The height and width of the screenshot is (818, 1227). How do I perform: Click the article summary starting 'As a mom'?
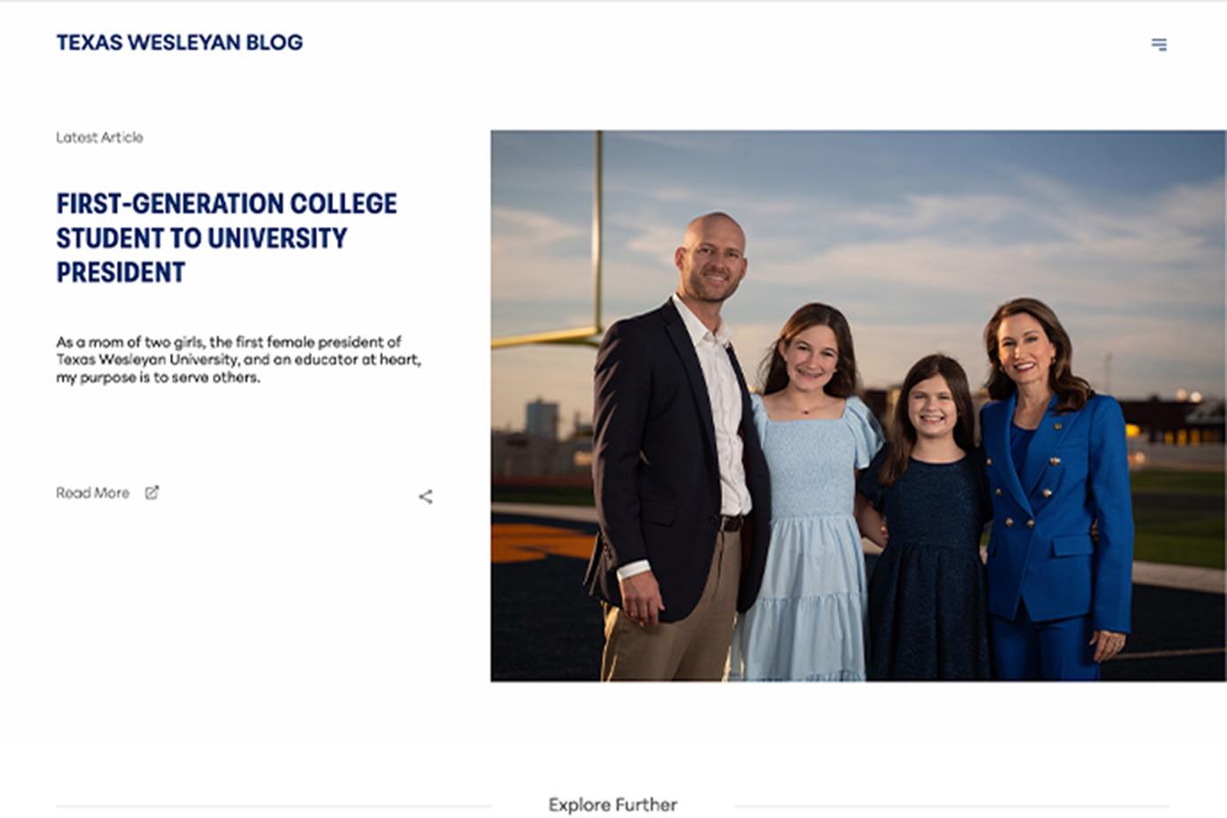pos(238,359)
